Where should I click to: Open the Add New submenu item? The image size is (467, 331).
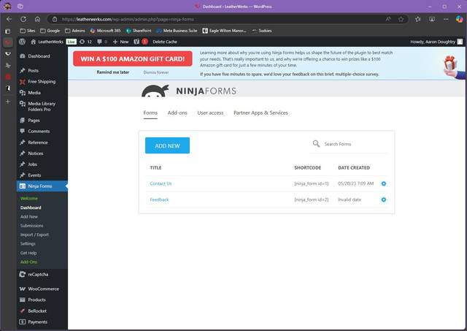(x=29, y=217)
